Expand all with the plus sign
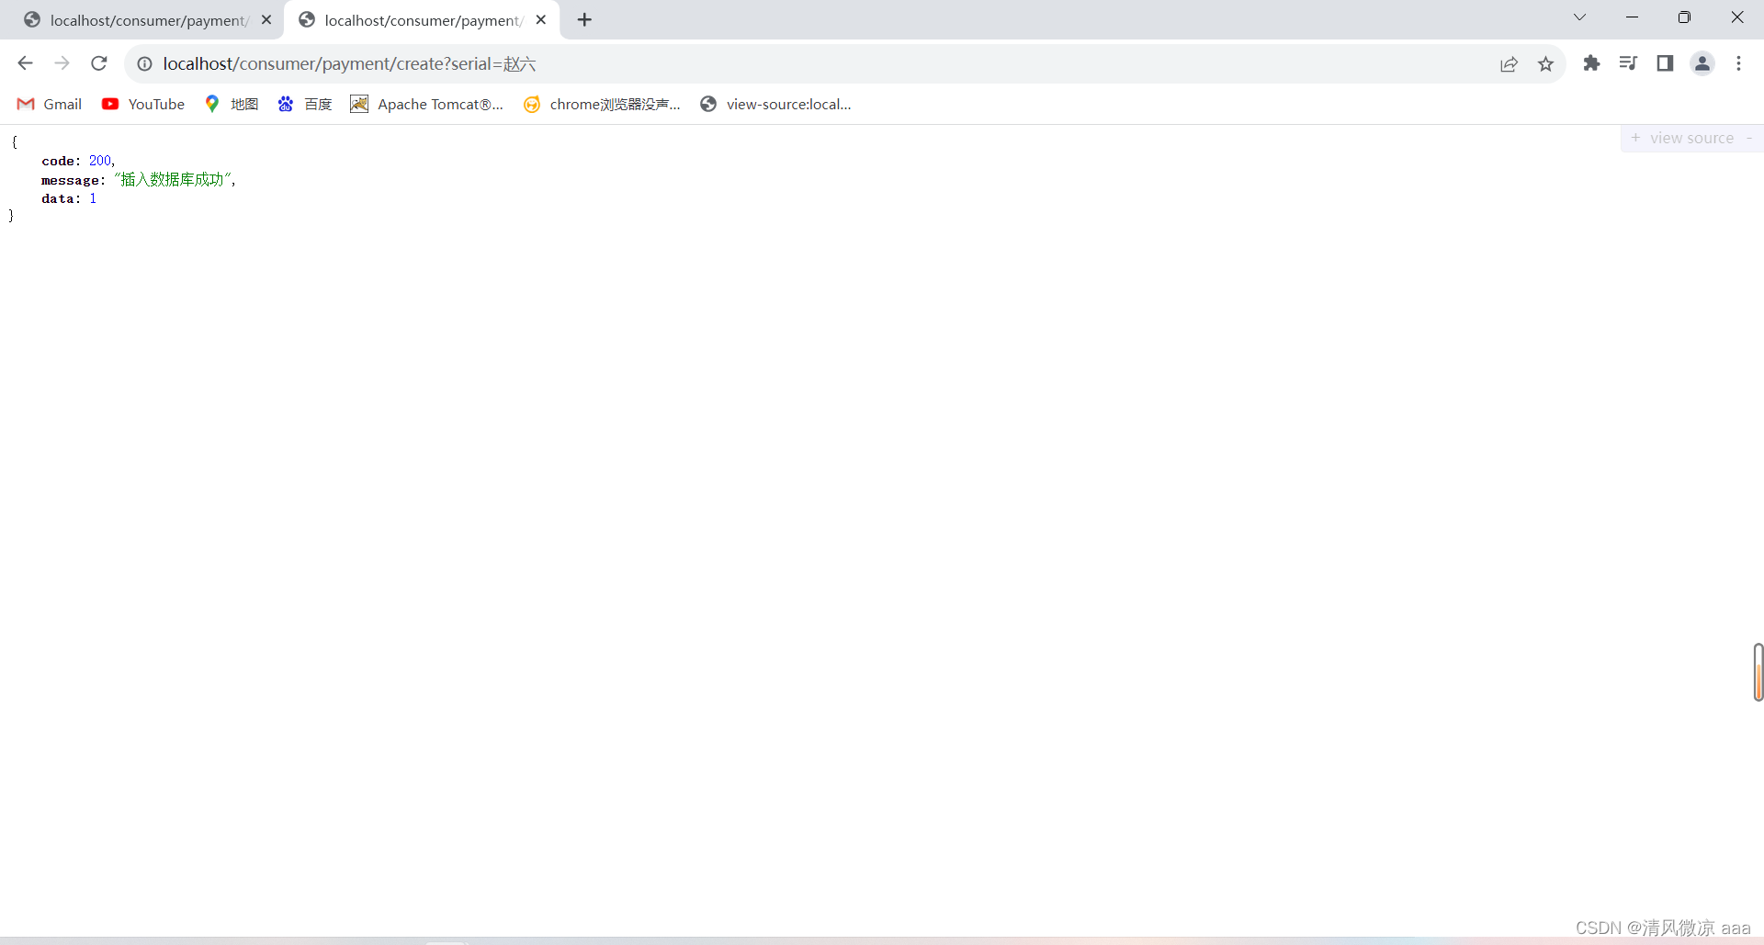 pyautogui.click(x=1635, y=138)
